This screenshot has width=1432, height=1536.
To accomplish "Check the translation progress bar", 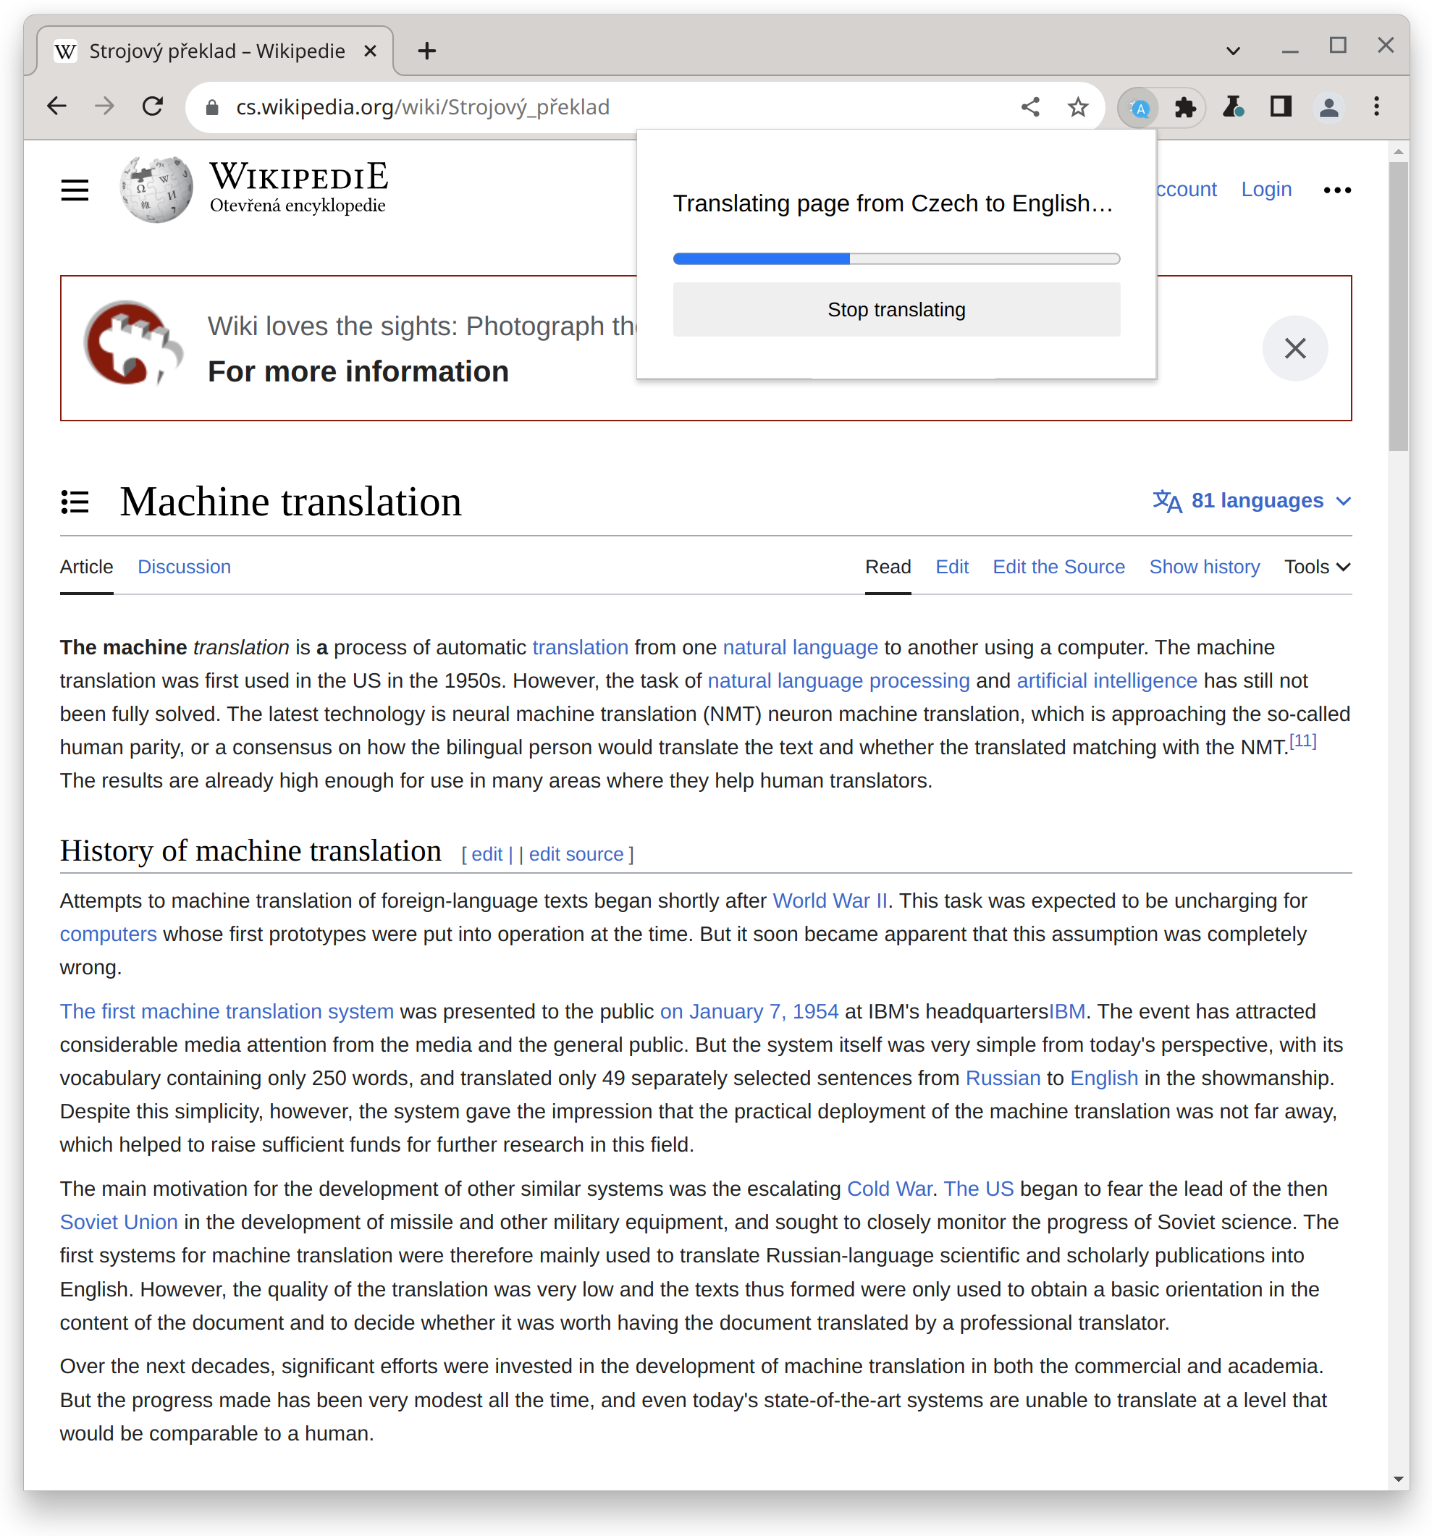I will coord(896,258).
